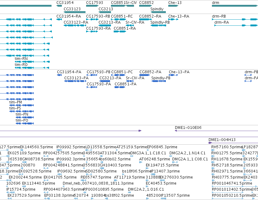Click the EP06845.3prime EST label
The height and width of the screenshot is (200, 258).
coord(162,147)
